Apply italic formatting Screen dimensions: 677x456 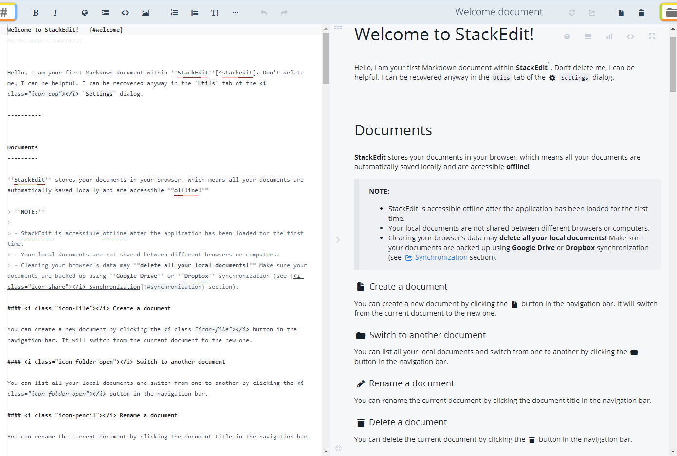(55, 13)
